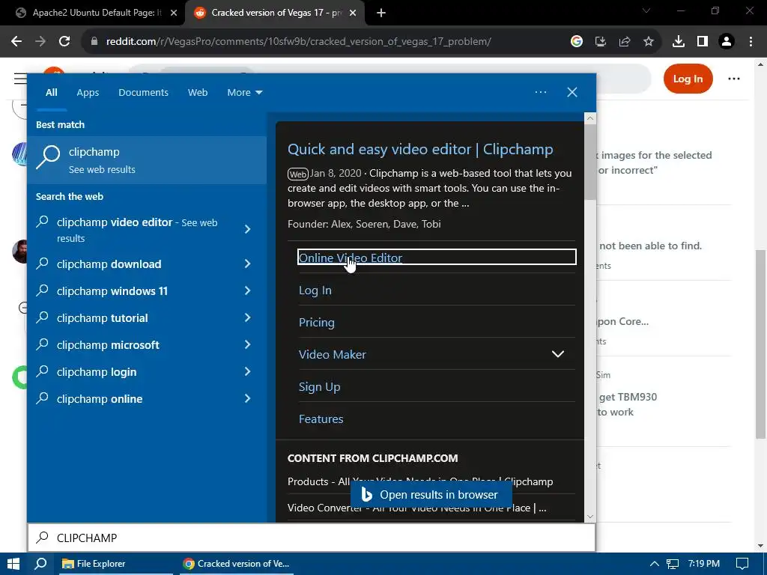Expand clipchamp tutorial suggestion arrow
Screen dimensions: 767x575
[247, 317]
